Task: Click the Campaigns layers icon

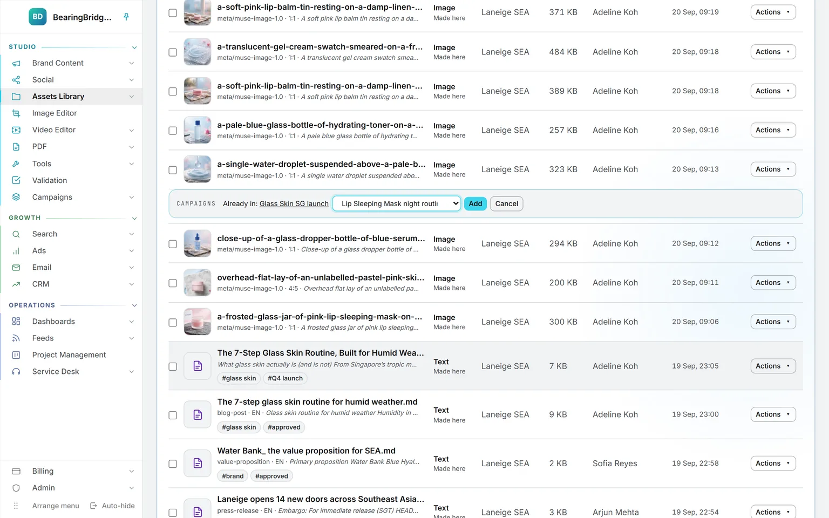Action: [x=16, y=197]
